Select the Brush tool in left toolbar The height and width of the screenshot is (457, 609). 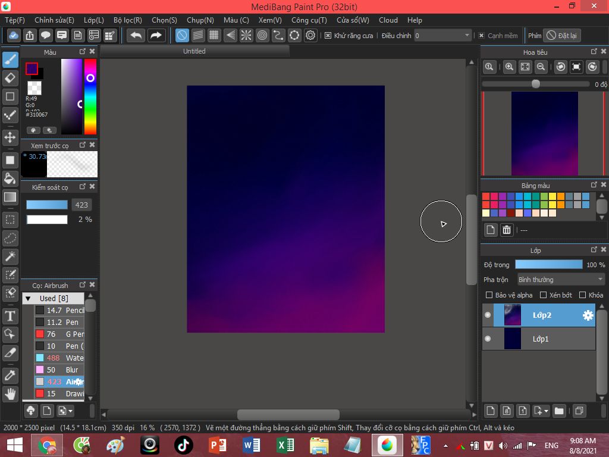[11, 60]
